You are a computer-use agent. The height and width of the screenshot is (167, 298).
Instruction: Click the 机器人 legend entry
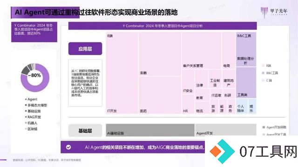pyautogui.click(x=31, y=123)
